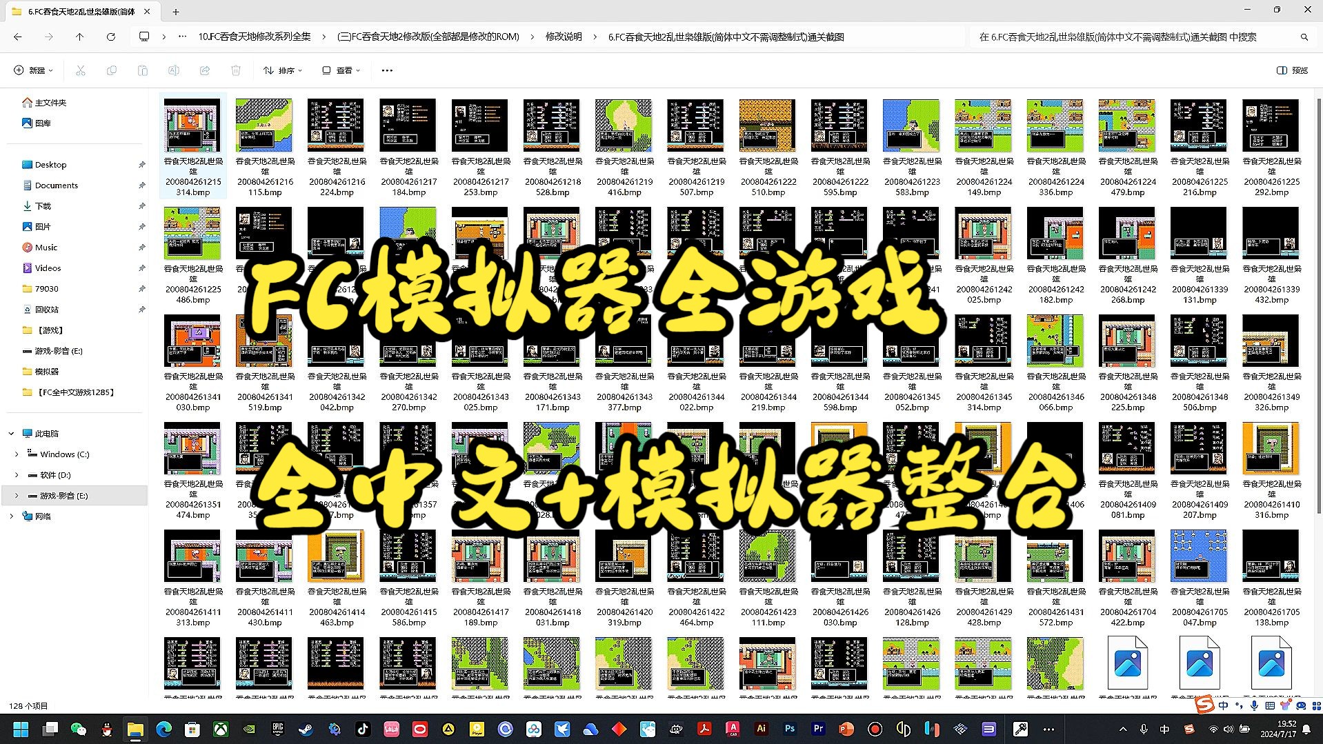The image size is (1323, 744).
Task: Click the search magnifier icon
Action: 1304,37
